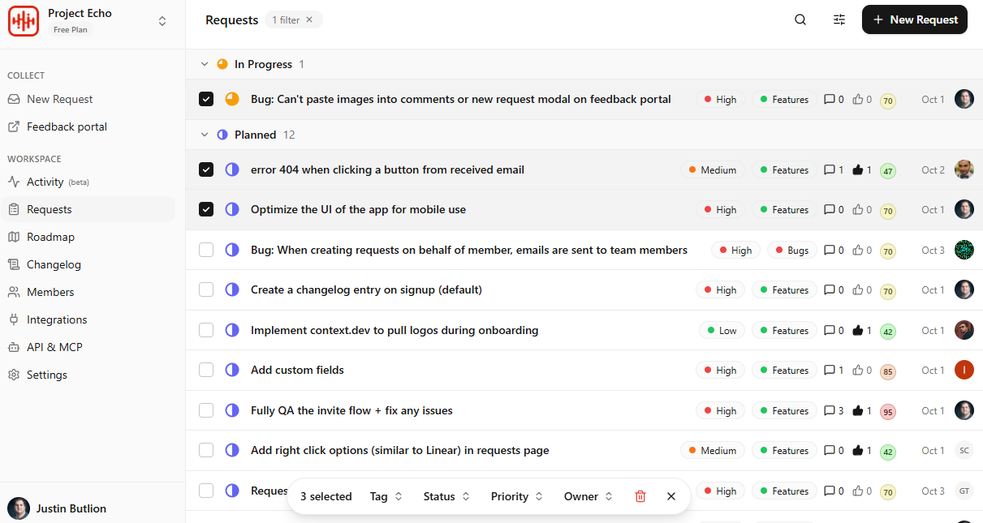Click In Progress status icon on paste images bug
The height and width of the screenshot is (523, 983).
(232, 99)
